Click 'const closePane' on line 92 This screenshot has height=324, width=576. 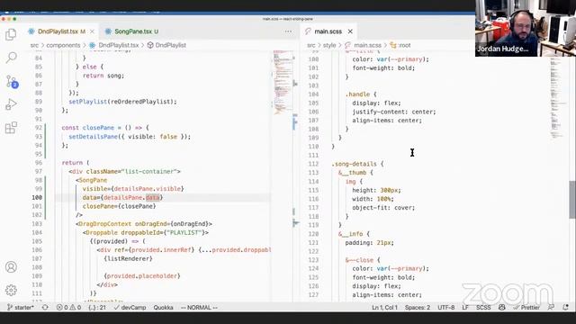click(88, 128)
